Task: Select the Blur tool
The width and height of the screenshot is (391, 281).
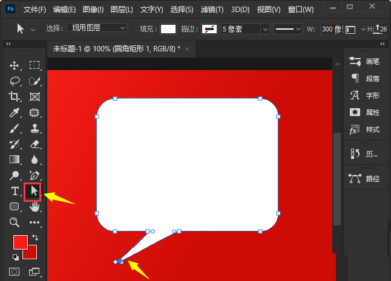Action: tap(34, 160)
